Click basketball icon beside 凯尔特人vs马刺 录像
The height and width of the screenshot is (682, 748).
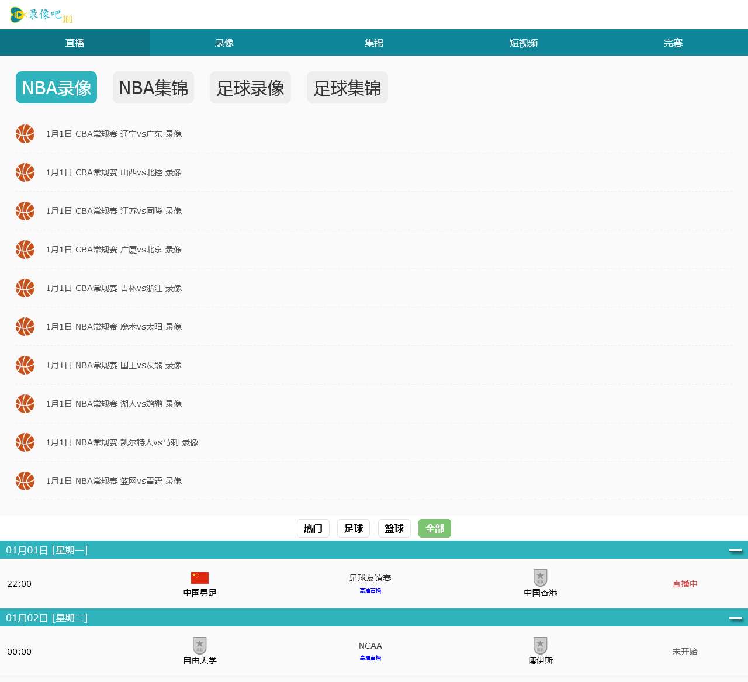(x=25, y=442)
